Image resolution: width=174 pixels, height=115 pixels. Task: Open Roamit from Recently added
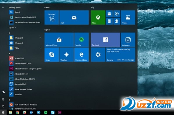point(25,12)
